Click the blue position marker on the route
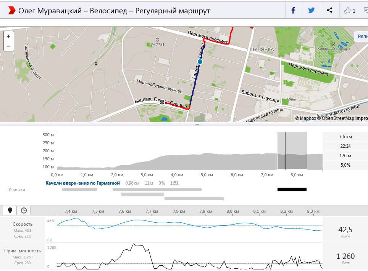 click(x=200, y=62)
